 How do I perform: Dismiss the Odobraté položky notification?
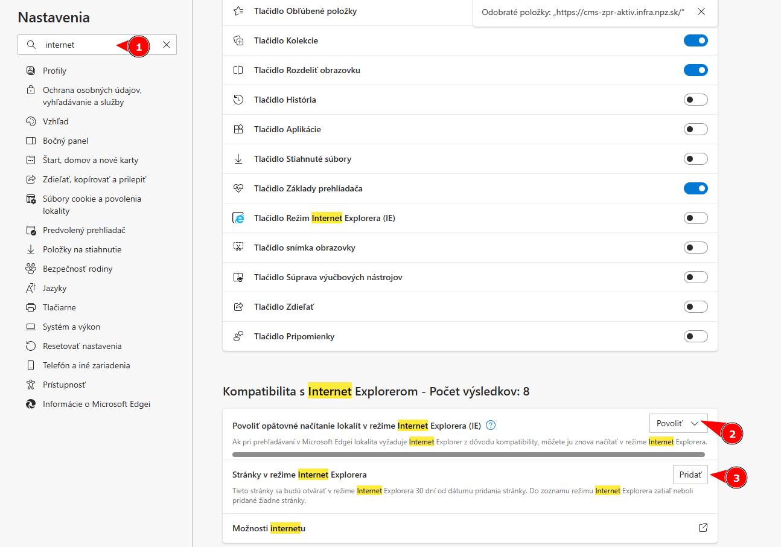tap(701, 11)
